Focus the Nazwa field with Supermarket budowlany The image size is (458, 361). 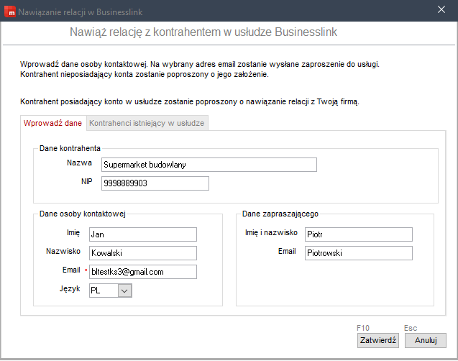(209, 165)
